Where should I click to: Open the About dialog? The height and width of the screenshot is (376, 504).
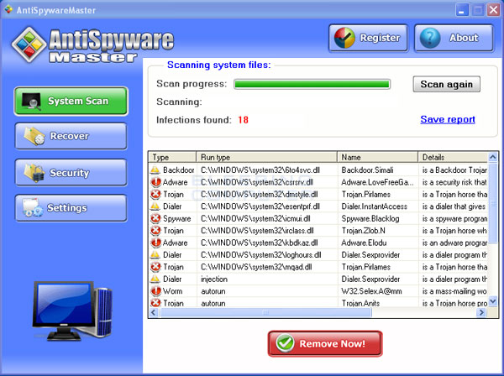[454, 38]
